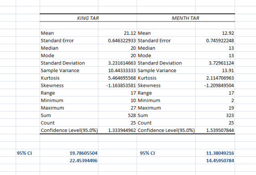Select skewness value -1.209849504
Screen dimensions: 256x175
(219, 85)
